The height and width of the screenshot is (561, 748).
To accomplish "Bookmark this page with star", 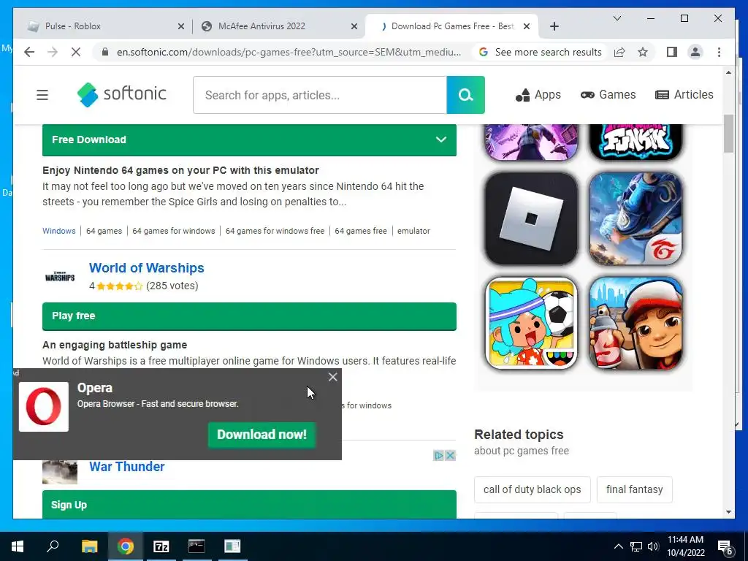I will click(643, 52).
